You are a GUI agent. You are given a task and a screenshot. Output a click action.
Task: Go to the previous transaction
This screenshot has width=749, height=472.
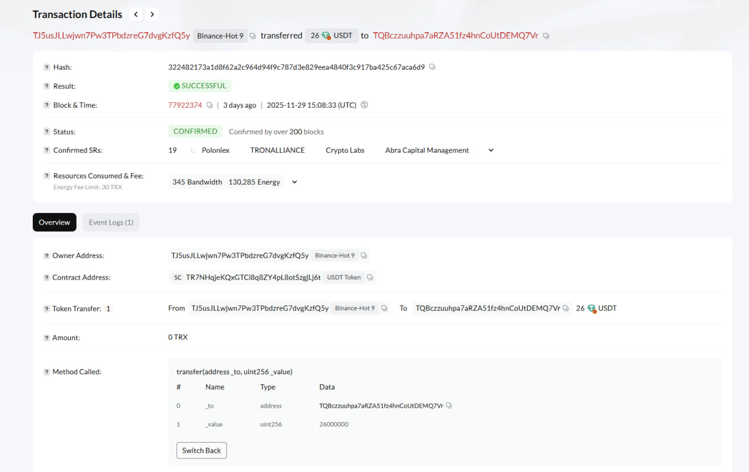[x=136, y=15]
